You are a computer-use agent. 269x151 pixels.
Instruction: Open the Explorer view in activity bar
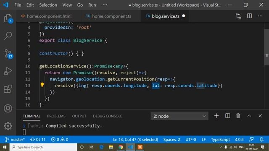tap(8, 18)
